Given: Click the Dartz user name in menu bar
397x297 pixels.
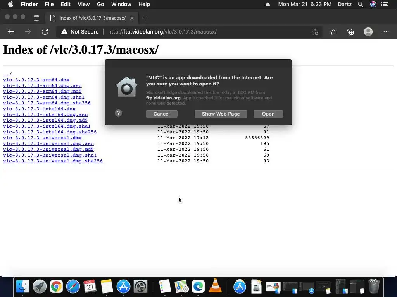Looking at the screenshot, I should [345, 4].
